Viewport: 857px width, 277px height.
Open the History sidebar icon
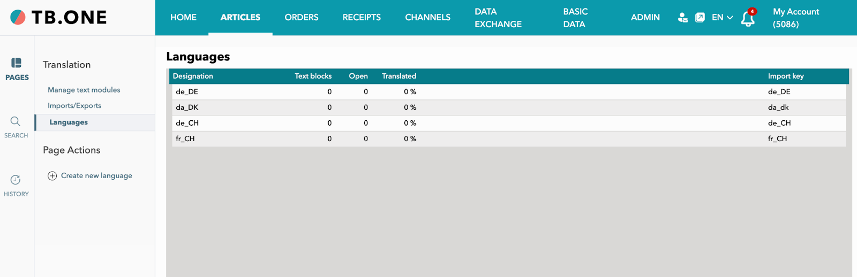16,185
